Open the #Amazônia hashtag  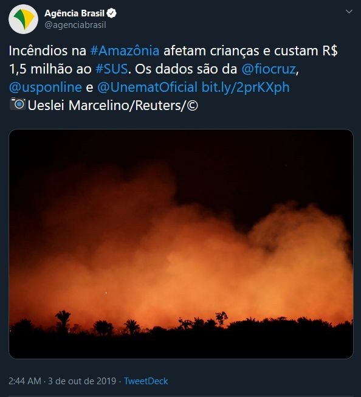pyautogui.click(x=125, y=50)
